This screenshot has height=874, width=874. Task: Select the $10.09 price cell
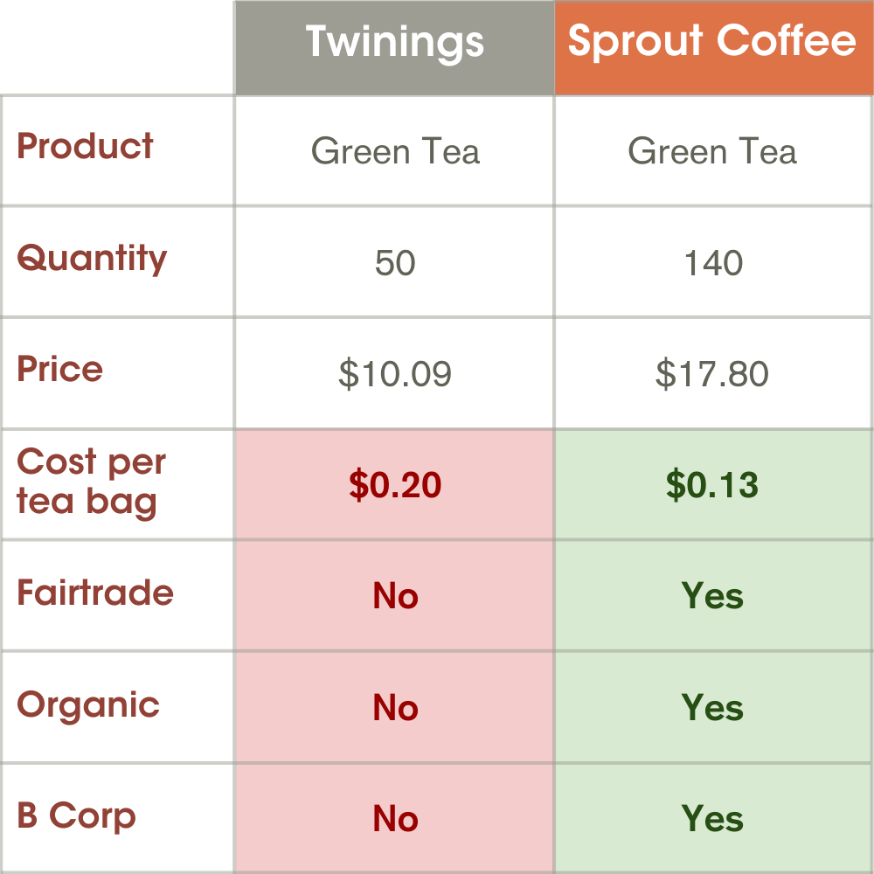click(x=395, y=374)
